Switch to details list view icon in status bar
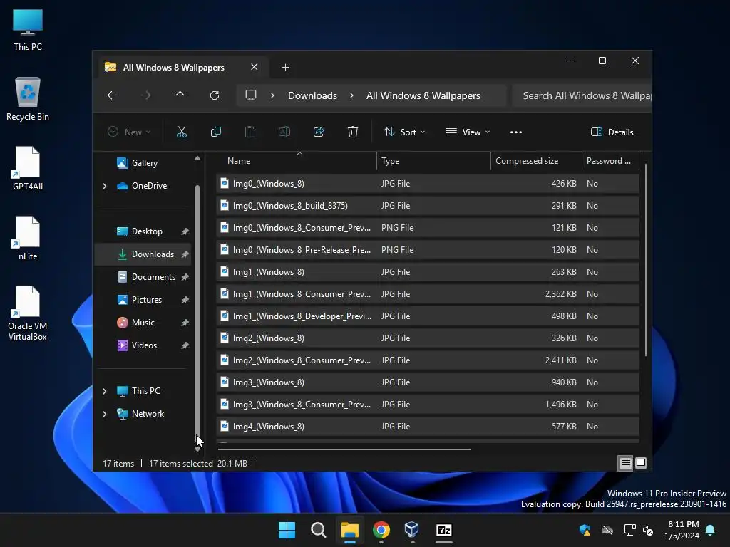 pyautogui.click(x=625, y=463)
